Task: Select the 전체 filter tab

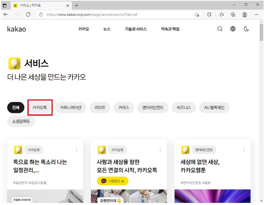Action: coord(16,108)
